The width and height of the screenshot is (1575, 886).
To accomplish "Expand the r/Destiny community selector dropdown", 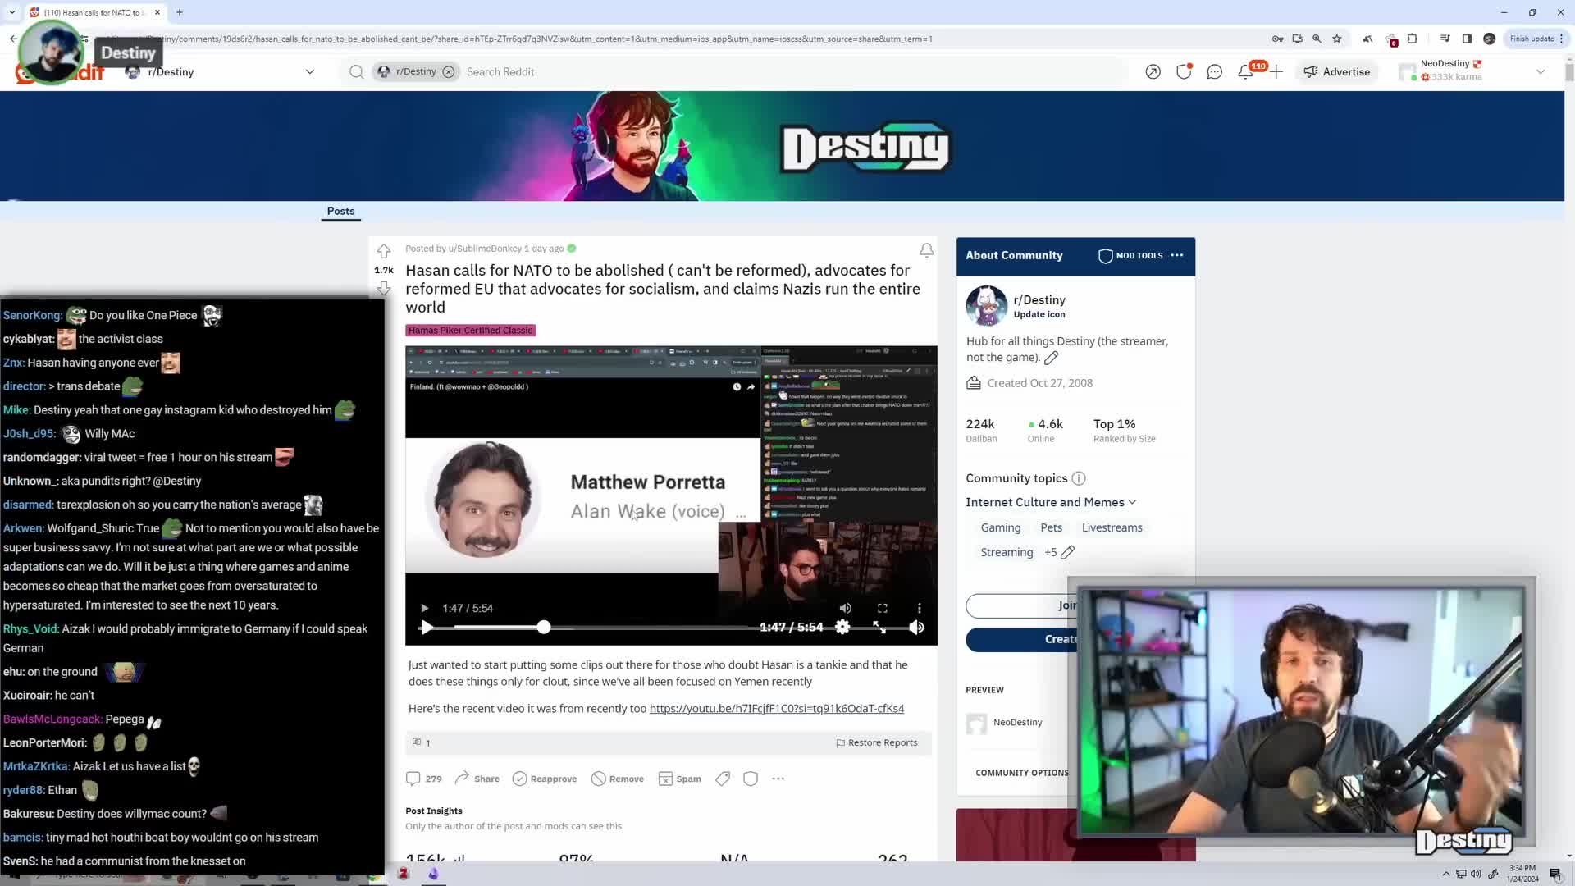I will [x=309, y=72].
